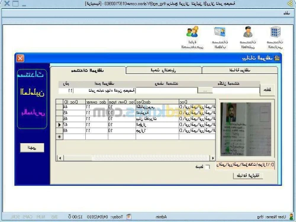Viewport: 296px width, 222px height.
Task: Open the blue office building toolbar icon
Action: tap(275, 32)
